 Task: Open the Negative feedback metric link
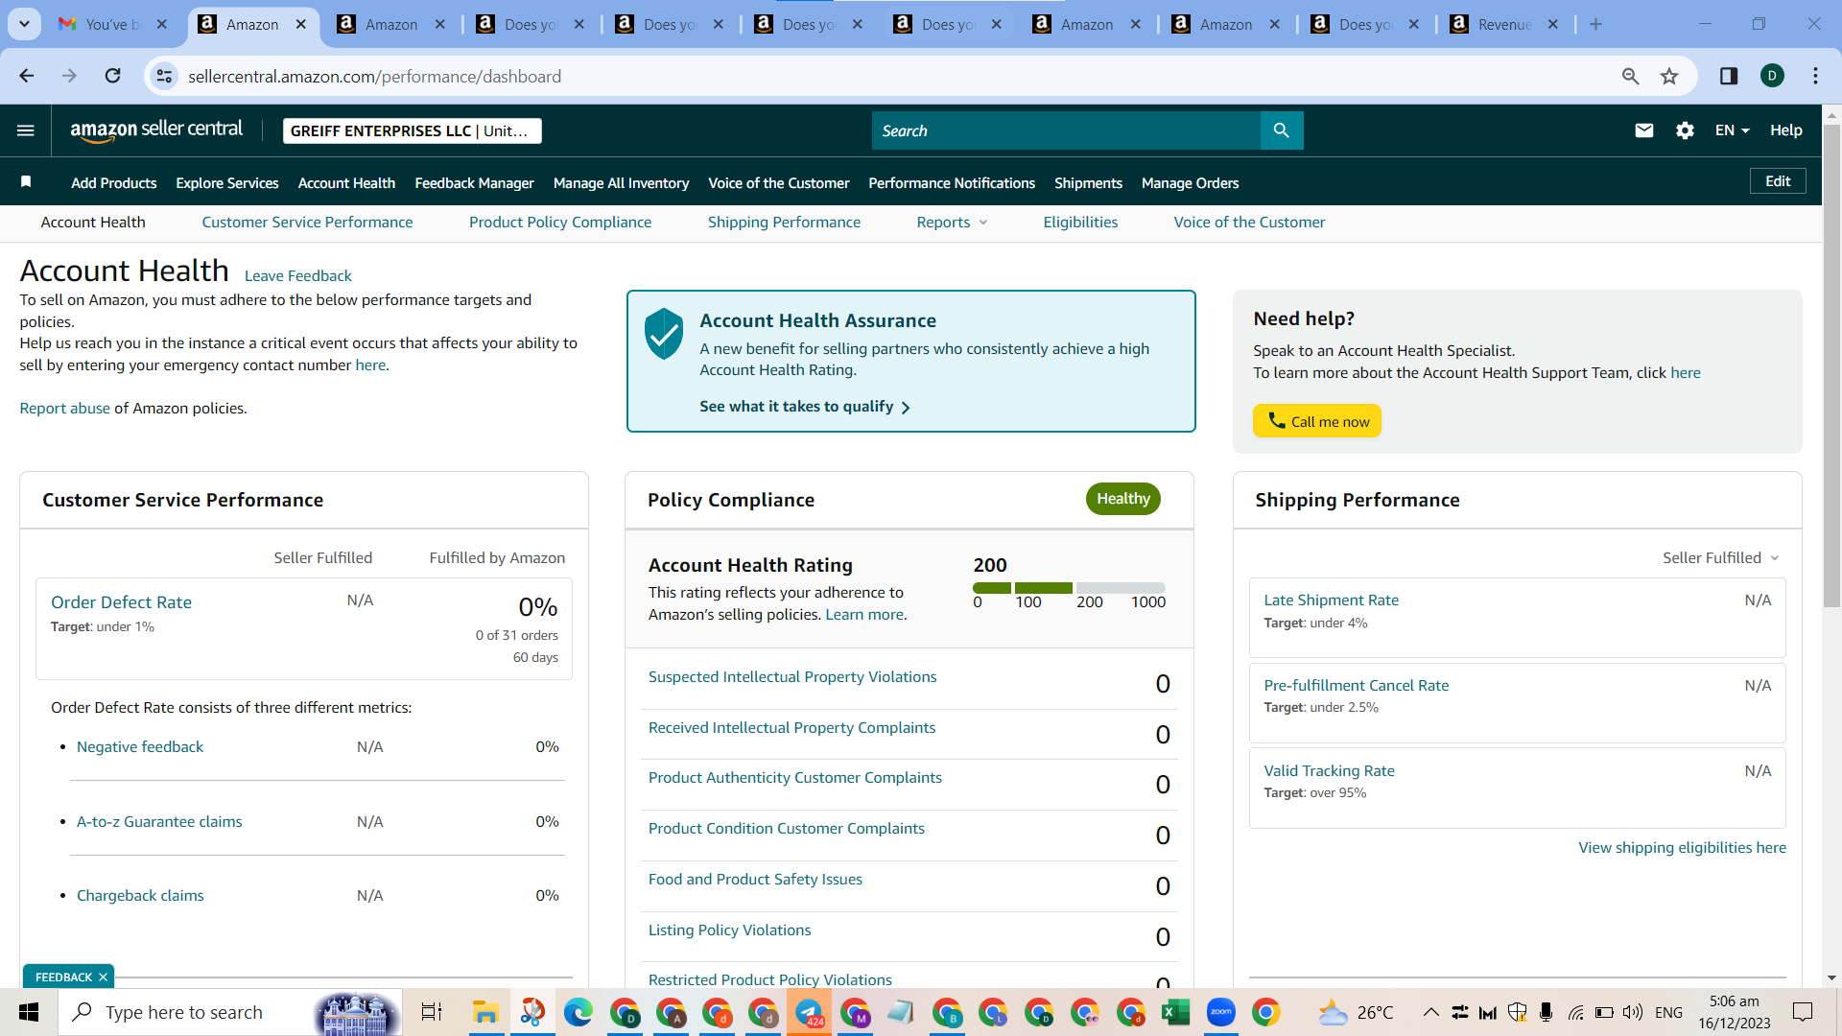point(140,747)
